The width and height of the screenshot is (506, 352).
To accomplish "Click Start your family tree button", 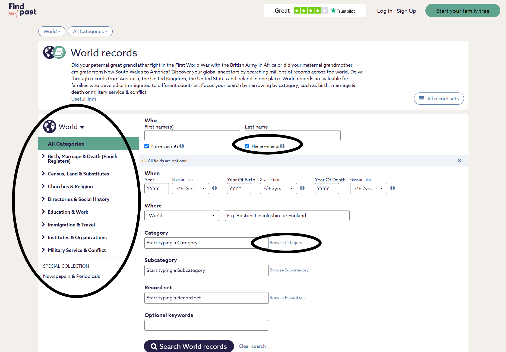I will [x=463, y=11].
